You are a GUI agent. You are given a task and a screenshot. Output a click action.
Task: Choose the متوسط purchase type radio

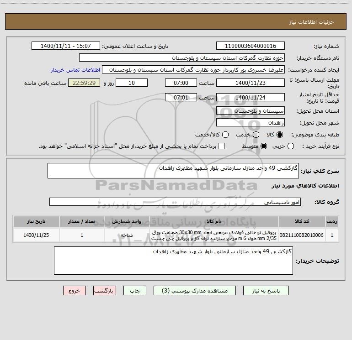pos(264,146)
